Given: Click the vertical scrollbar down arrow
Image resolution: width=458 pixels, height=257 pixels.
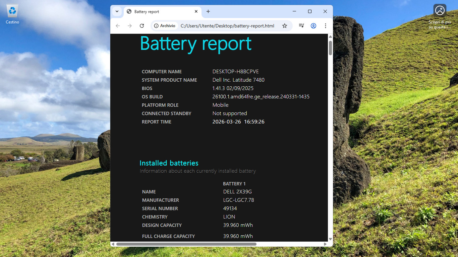Looking at the screenshot, I should point(330,239).
